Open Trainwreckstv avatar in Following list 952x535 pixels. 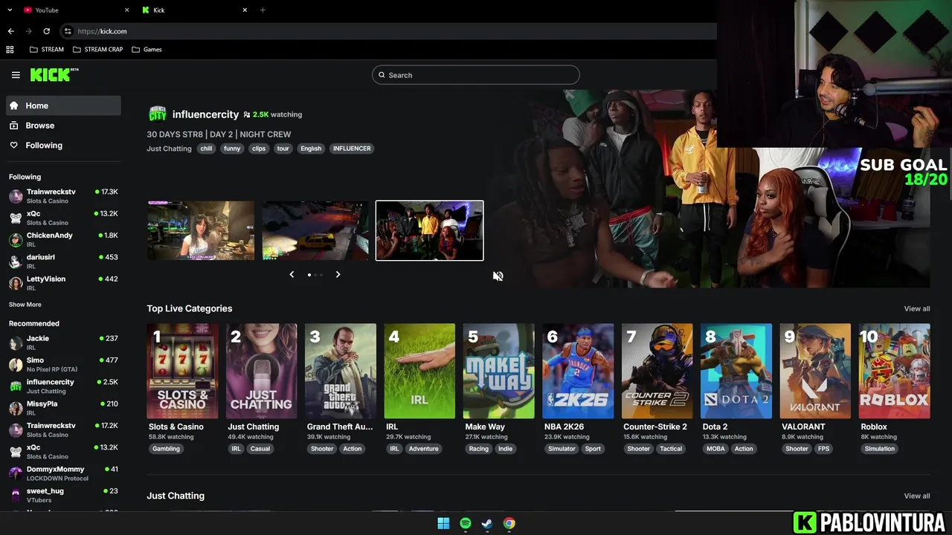pyautogui.click(x=16, y=196)
